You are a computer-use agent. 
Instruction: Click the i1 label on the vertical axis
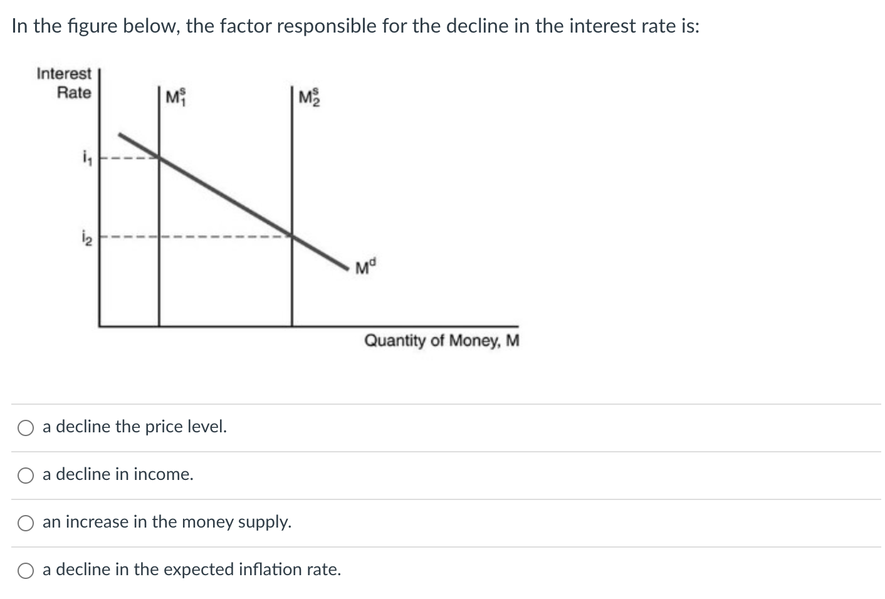tap(86, 158)
